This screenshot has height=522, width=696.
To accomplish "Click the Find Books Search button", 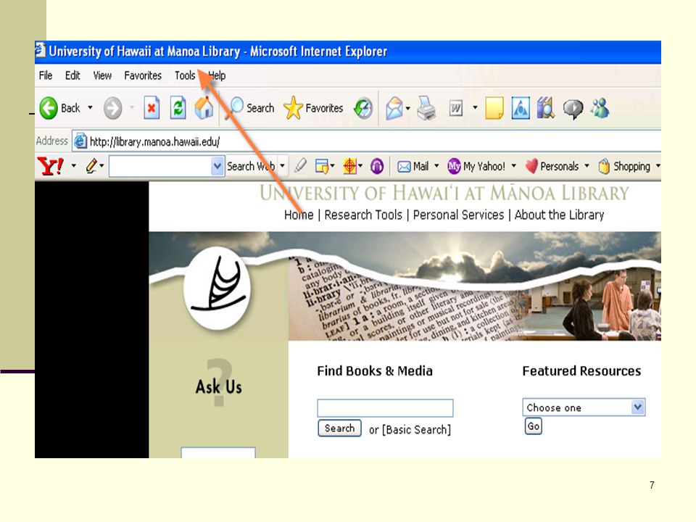I will (339, 428).
